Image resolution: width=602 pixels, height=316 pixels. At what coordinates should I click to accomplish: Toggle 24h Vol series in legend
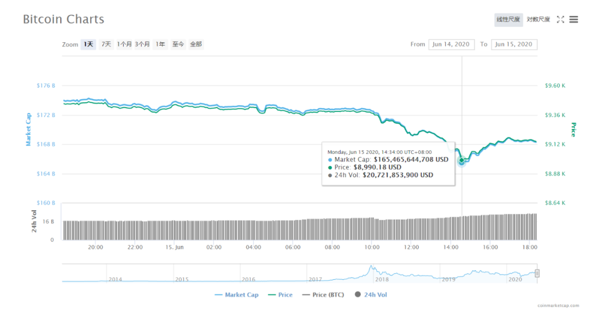click(371, 295)
